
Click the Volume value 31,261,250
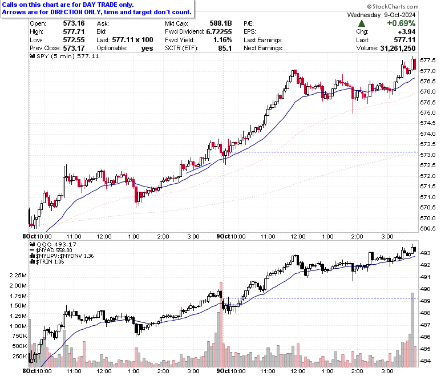point(398,48)
